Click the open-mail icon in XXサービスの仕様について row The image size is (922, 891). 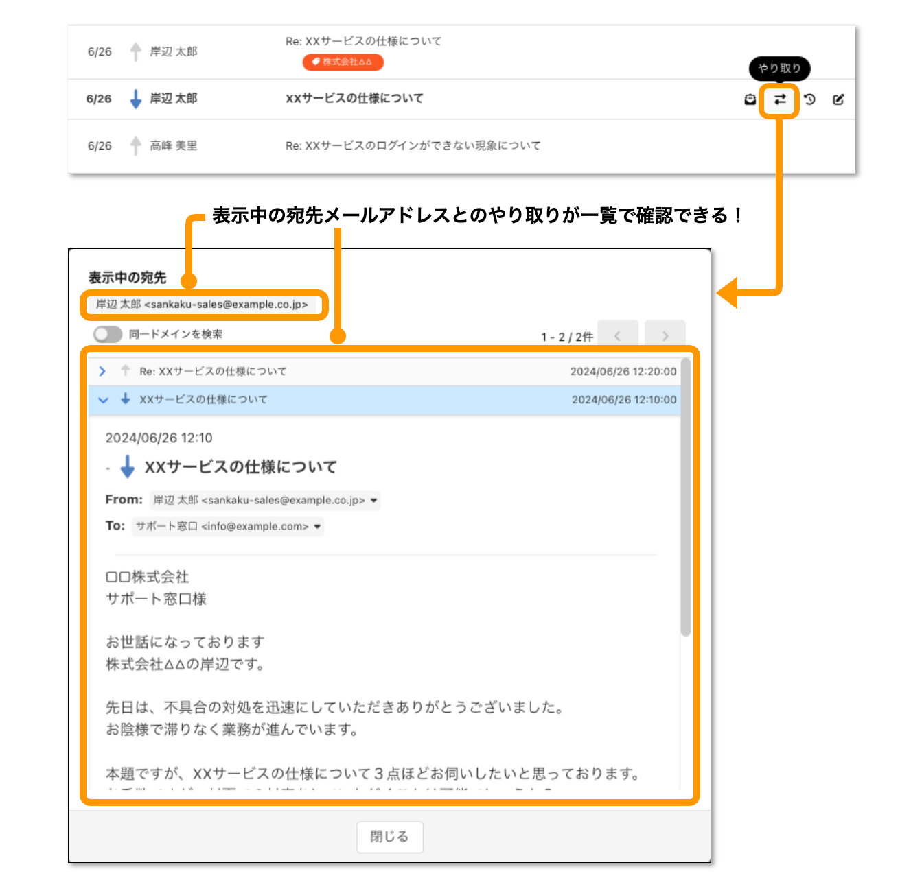750,100
